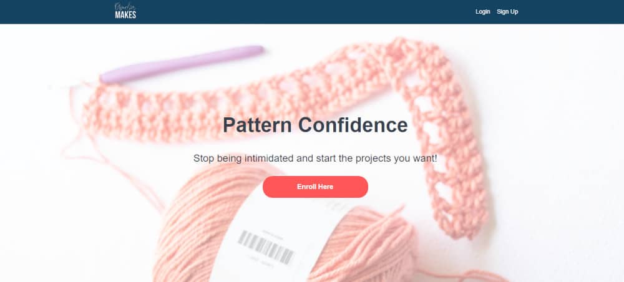The width and height of the screenshot is (624, 282).
Task: Open the Sign Up link
Action: point(507,12)
